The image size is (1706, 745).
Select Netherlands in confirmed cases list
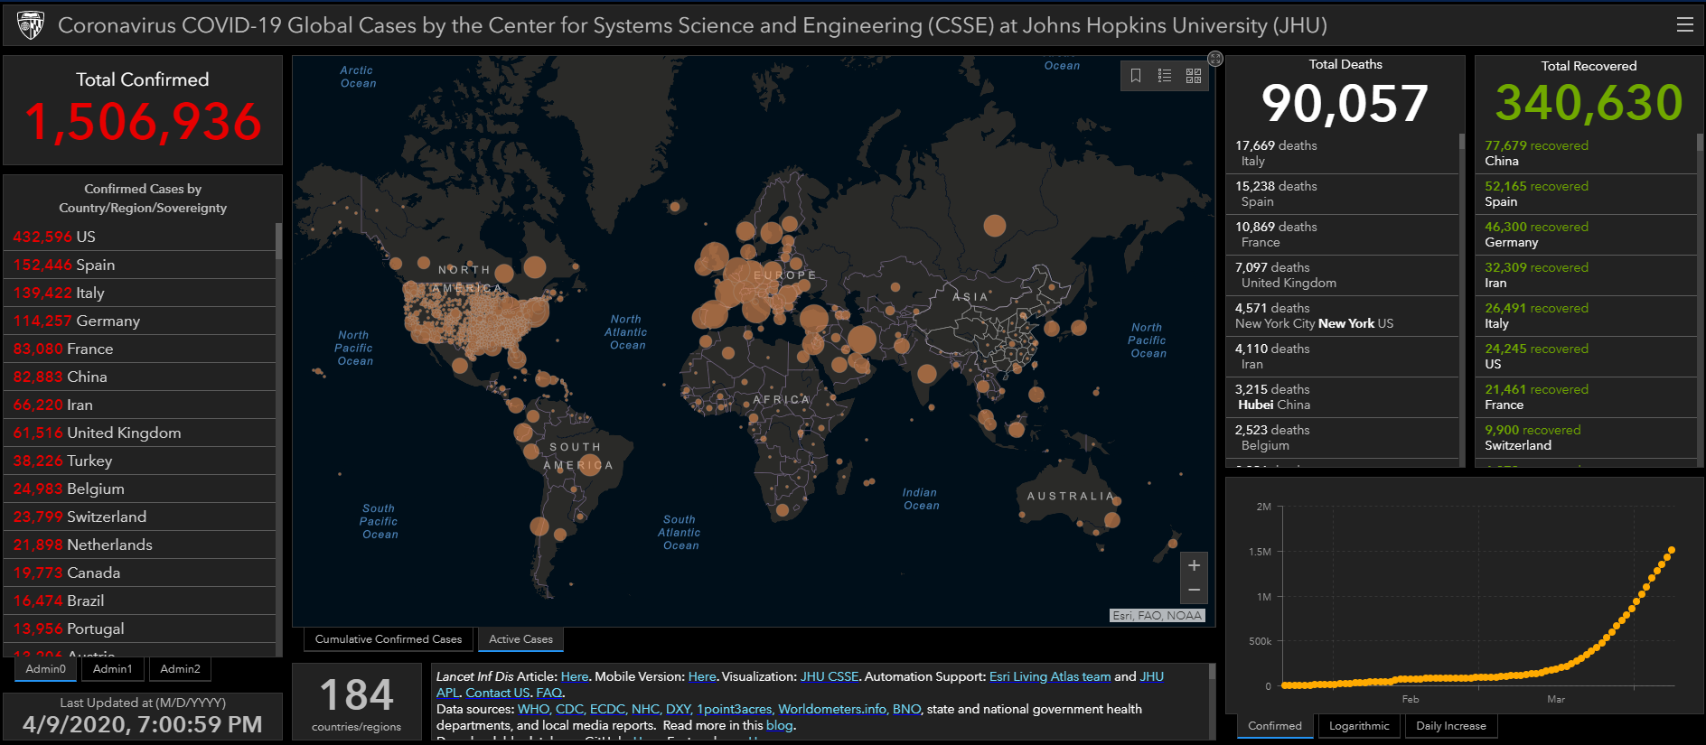140,545
